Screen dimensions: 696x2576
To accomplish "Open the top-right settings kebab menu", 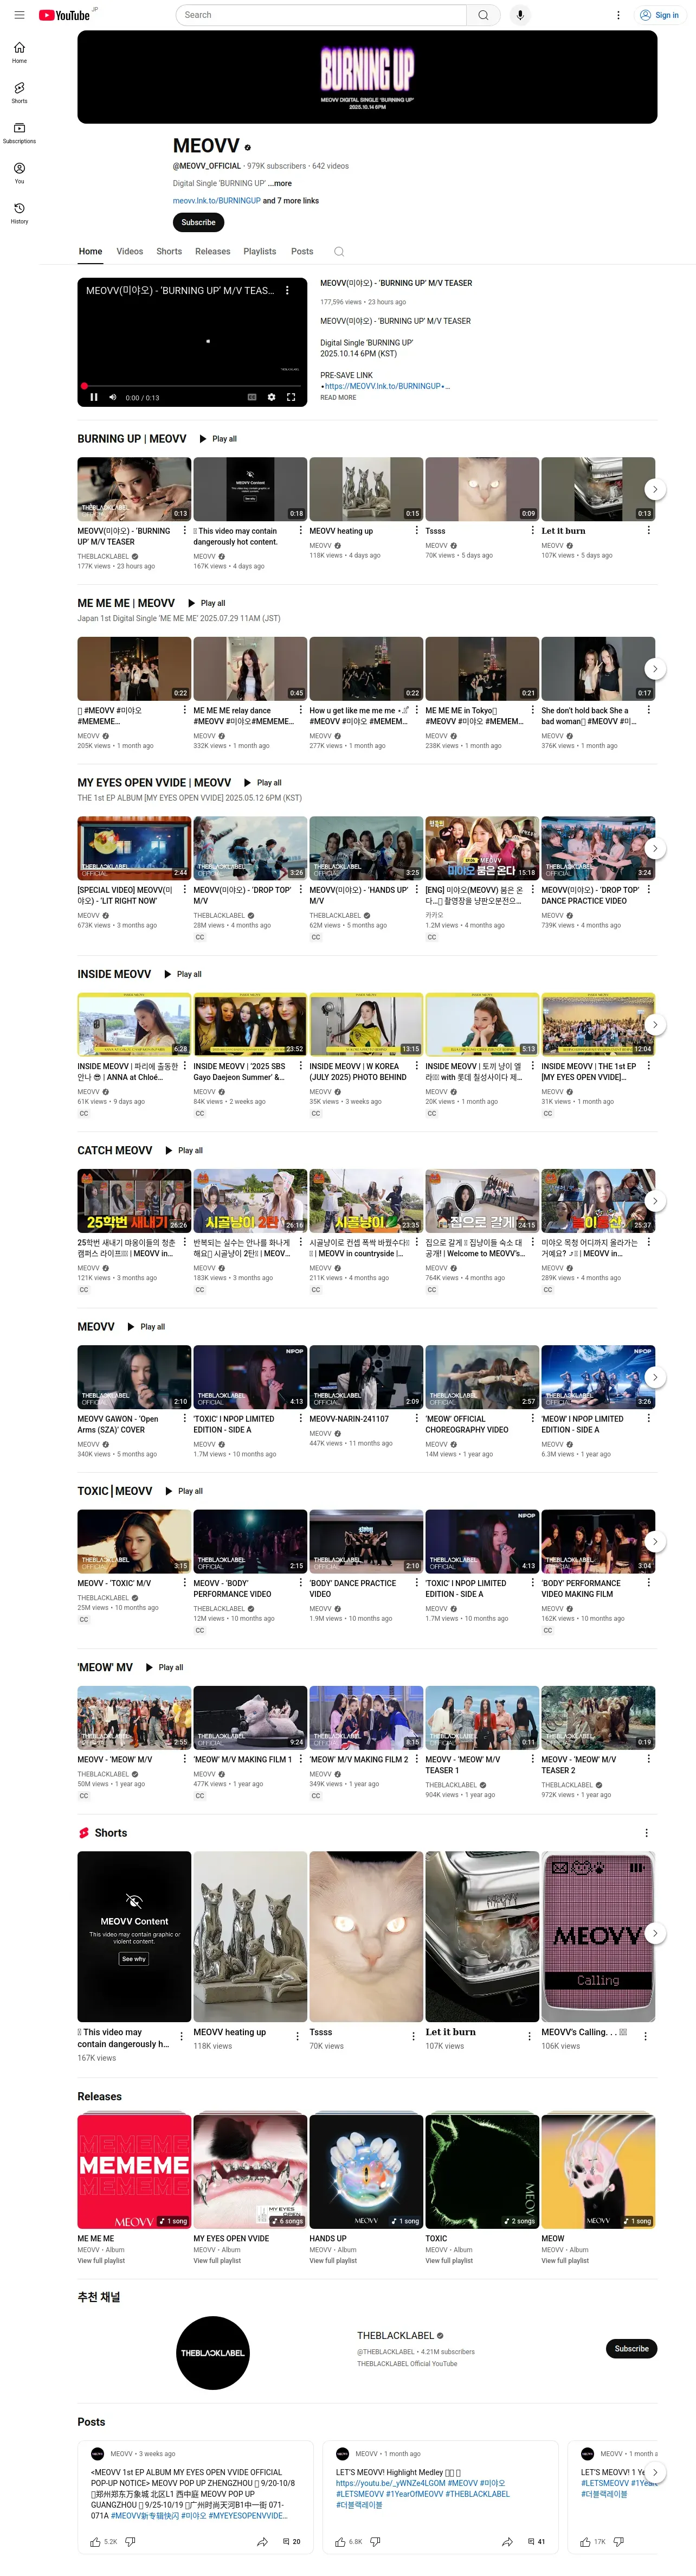I will point(618,15).
